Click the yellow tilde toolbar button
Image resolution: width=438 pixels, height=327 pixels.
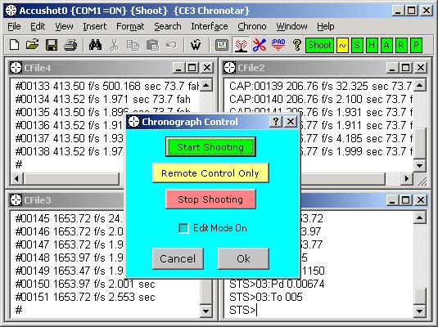342,45
